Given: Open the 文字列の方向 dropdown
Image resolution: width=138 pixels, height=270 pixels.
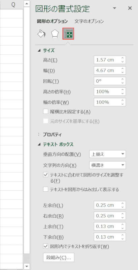Looking at the screenshot, I should click(108, 165).
